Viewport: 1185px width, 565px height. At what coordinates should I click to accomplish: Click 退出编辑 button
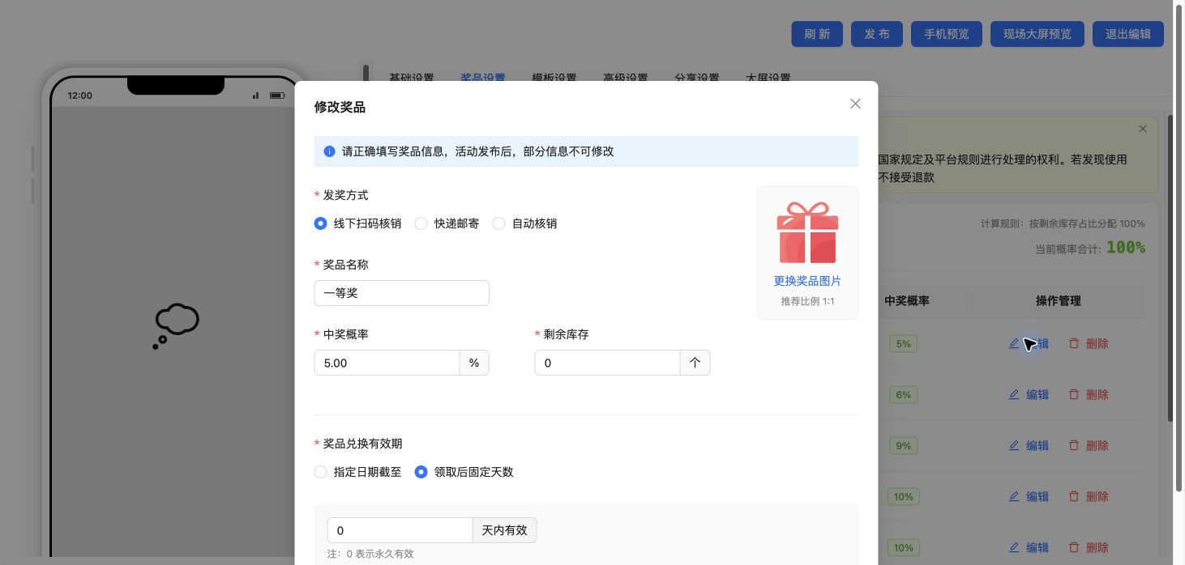click(1128, 34)
